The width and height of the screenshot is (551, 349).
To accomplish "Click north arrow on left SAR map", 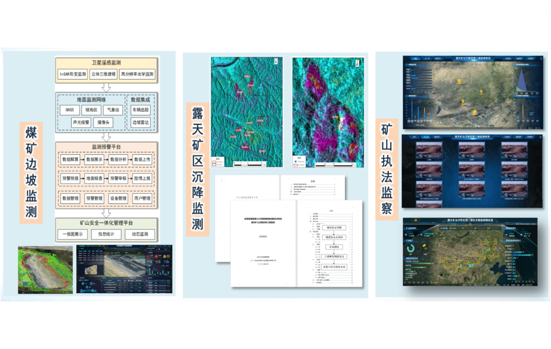I will click(276, 61).
